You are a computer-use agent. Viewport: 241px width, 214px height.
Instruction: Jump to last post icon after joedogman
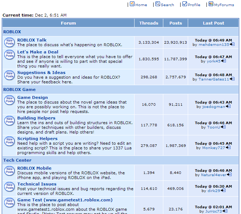tap(228, 106)
